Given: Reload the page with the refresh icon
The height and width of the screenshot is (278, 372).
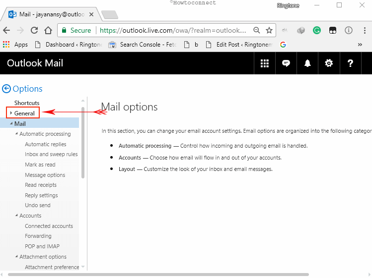Looking at the screenshot, I should tap(34, 30).
